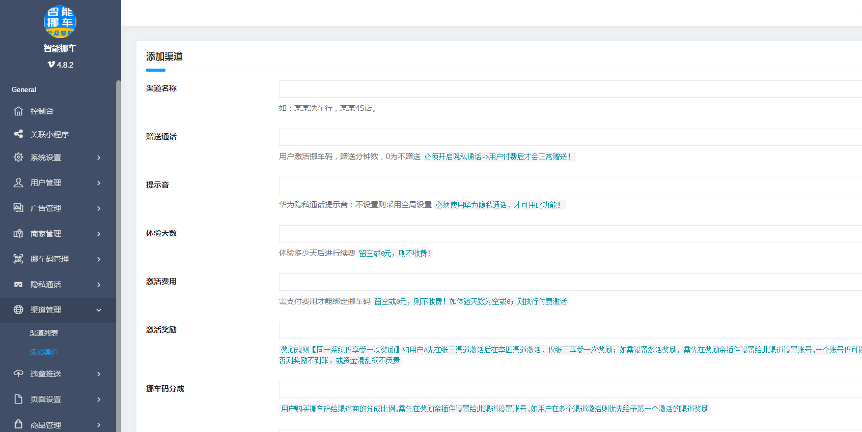This screenshot has height=432, width=862.
Task: Expand the 违章推送 menu chevron
Action: click(x=99, y=374)
